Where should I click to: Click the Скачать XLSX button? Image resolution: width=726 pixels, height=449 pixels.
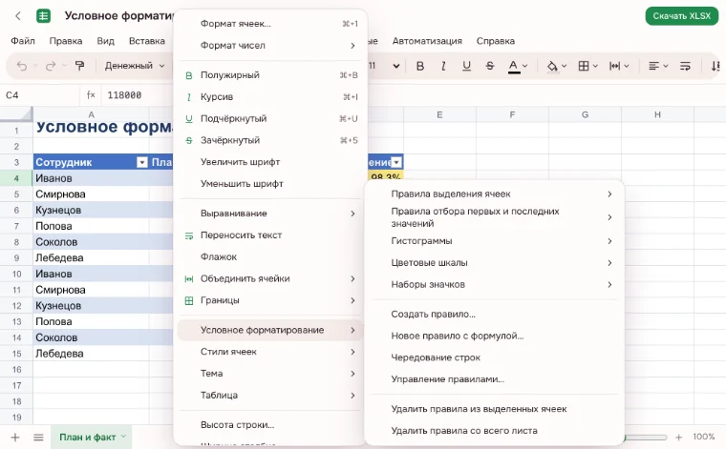[681, 15]
